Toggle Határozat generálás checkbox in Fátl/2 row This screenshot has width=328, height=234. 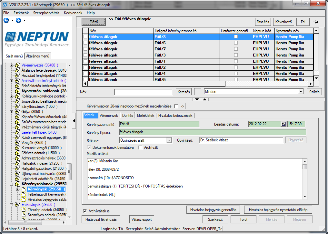pos(236,67)
